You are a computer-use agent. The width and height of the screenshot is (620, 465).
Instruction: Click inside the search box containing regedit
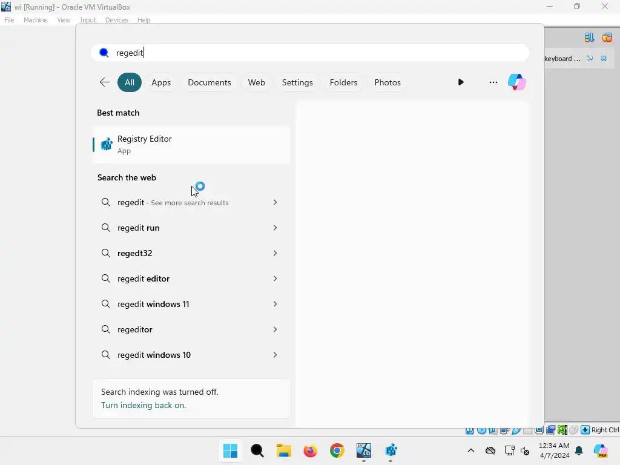pyautogui.click(x=310, y=53)
